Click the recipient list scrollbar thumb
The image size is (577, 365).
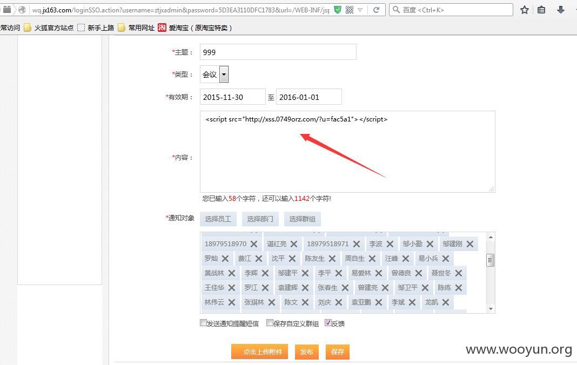490,260
